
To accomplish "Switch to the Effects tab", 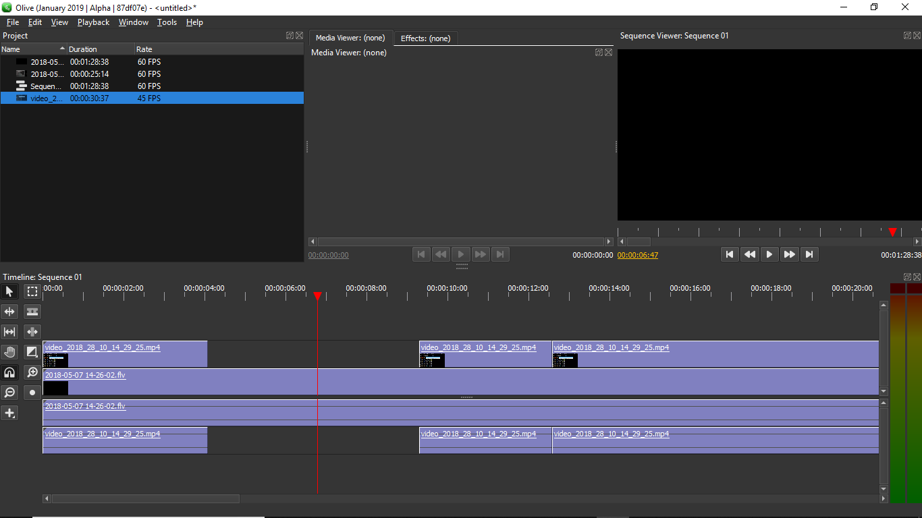I will click(425, 38).
